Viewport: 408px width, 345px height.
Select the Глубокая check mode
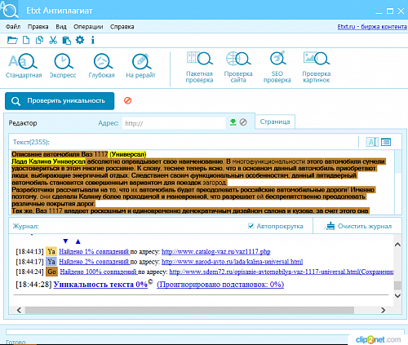(x=102, y=66)
